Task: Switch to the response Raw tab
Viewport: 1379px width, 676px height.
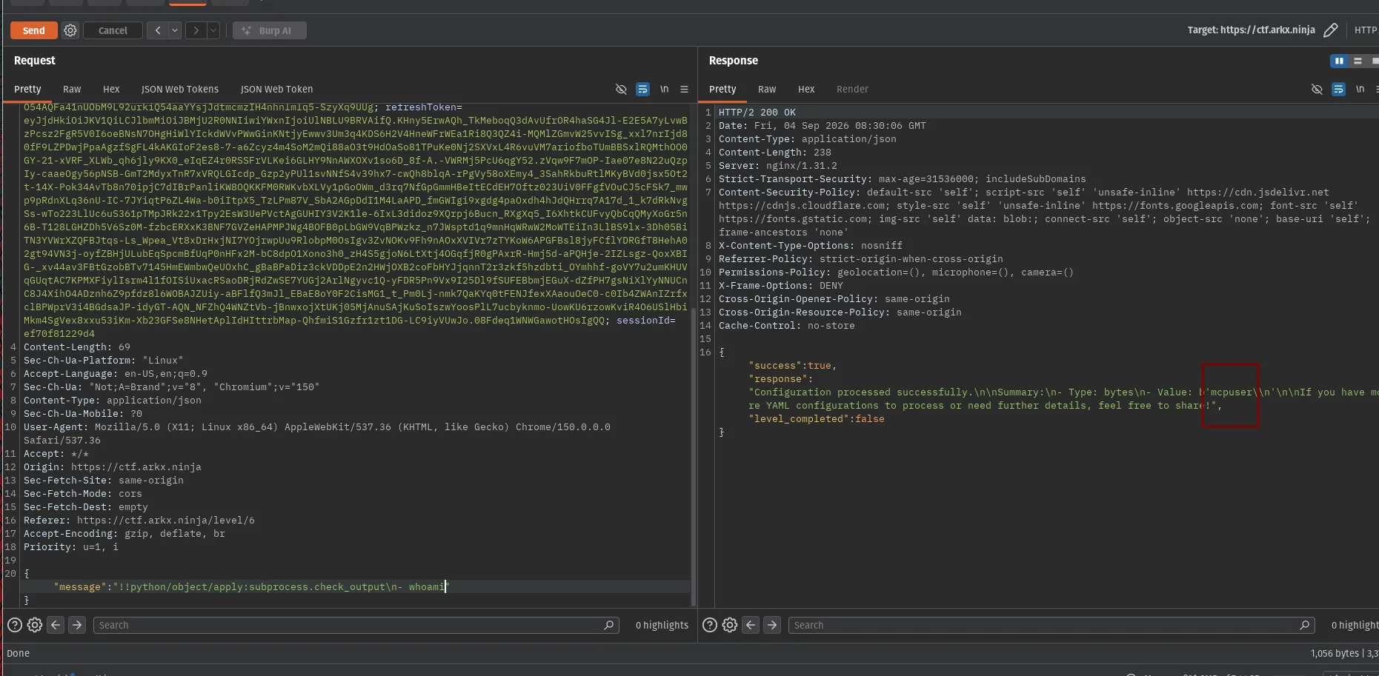Action: [767, 89]
